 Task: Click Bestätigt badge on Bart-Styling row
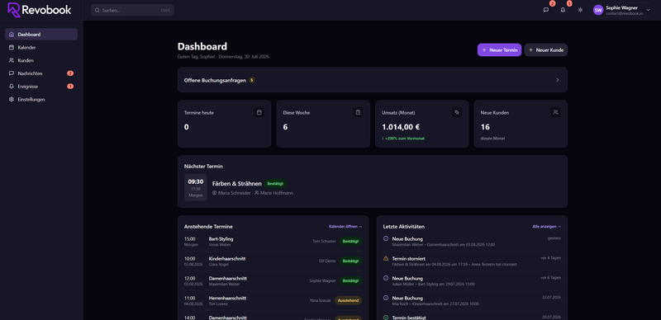coord(350,242)
